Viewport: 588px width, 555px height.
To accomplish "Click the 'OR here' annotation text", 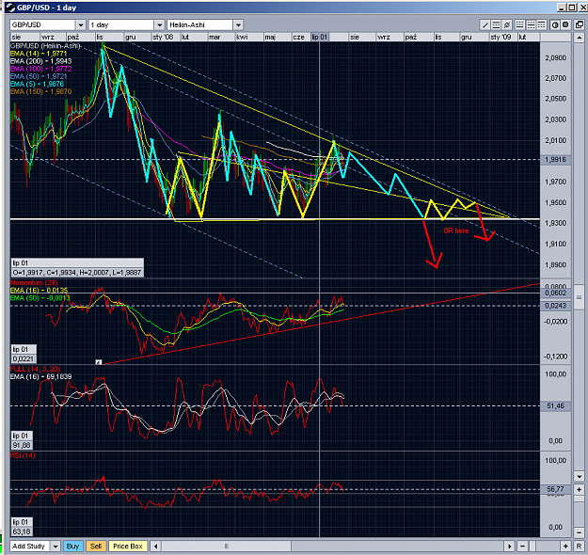I will click(456, 231).
